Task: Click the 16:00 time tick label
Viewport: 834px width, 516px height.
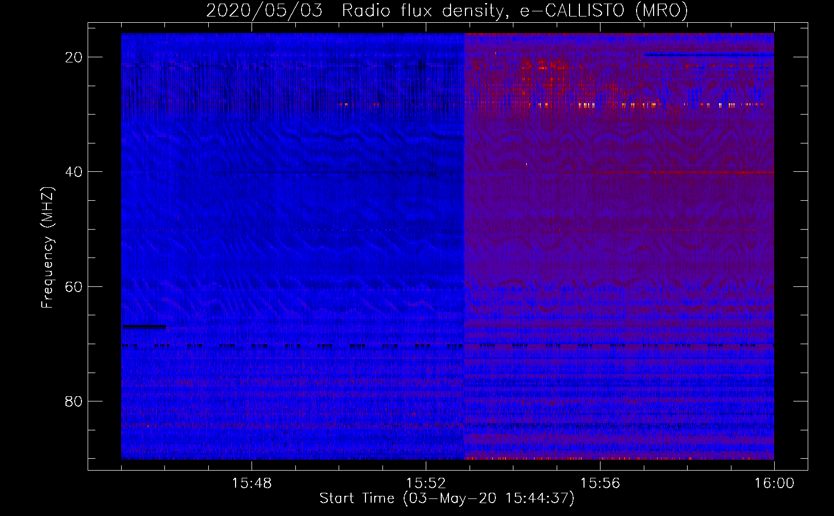Action: click(774, 483)
